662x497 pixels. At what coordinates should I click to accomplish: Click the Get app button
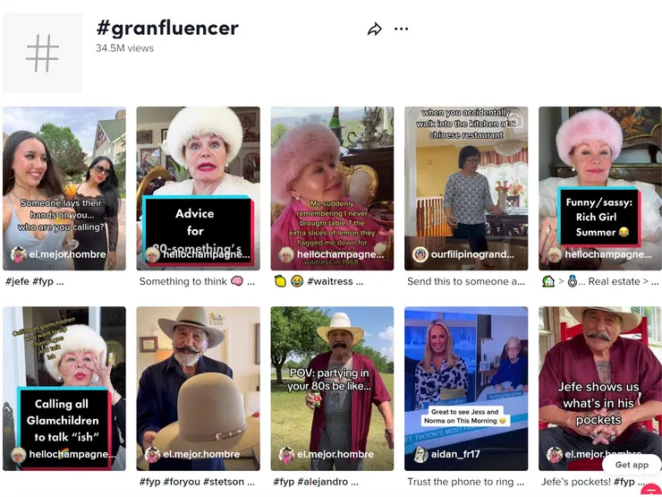pos(632,465)
